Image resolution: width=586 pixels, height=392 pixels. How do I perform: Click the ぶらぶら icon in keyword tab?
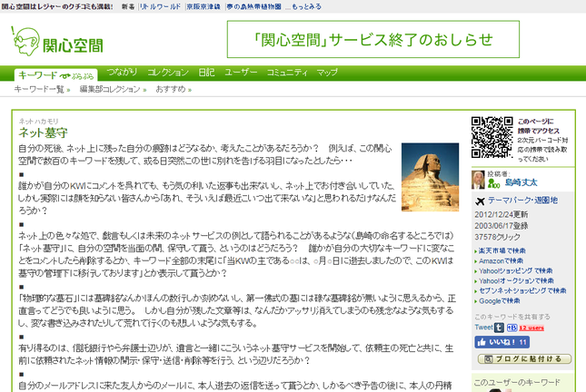(x=76, y=76)
